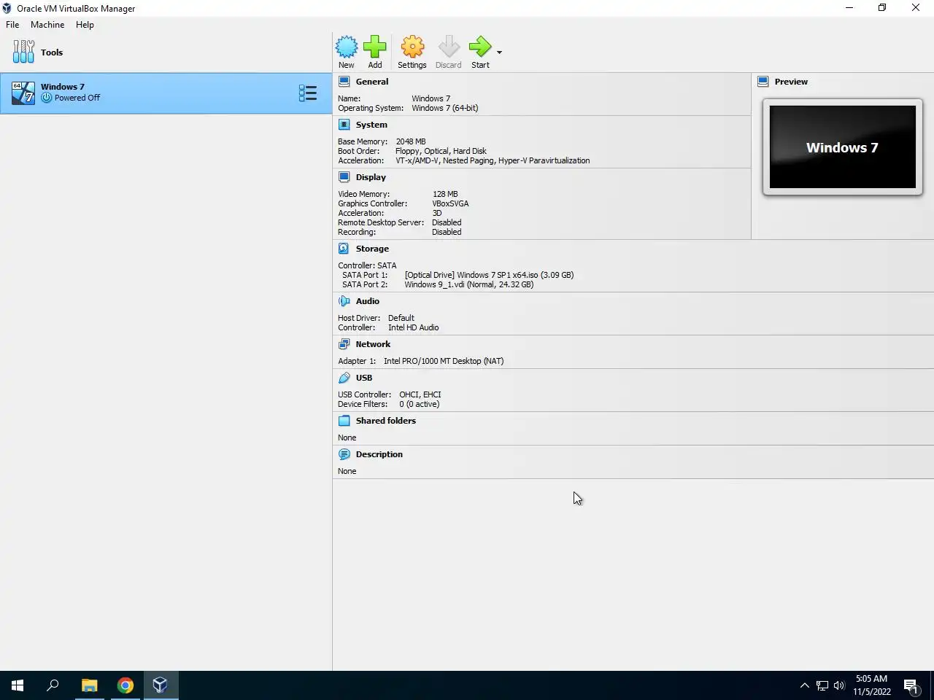Image resolution: width=934 pixels, height=700 pixels.
Task: Open the Machine menu
Action: 47,25
